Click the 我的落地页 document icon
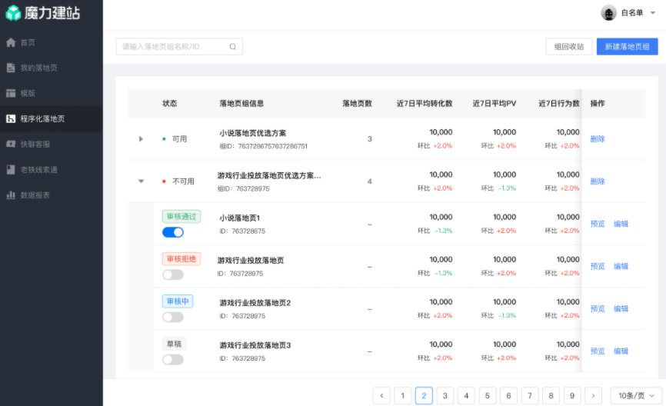The image size is (666, 406). click(11, 68)
